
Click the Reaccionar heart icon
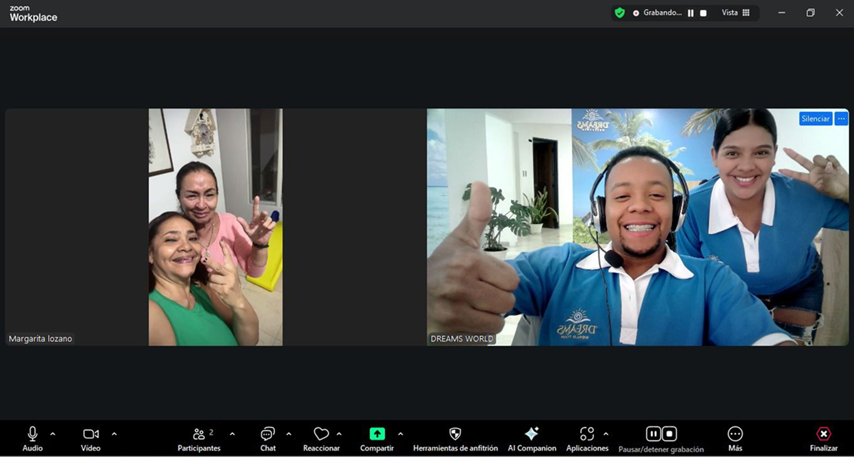point(321,434)
